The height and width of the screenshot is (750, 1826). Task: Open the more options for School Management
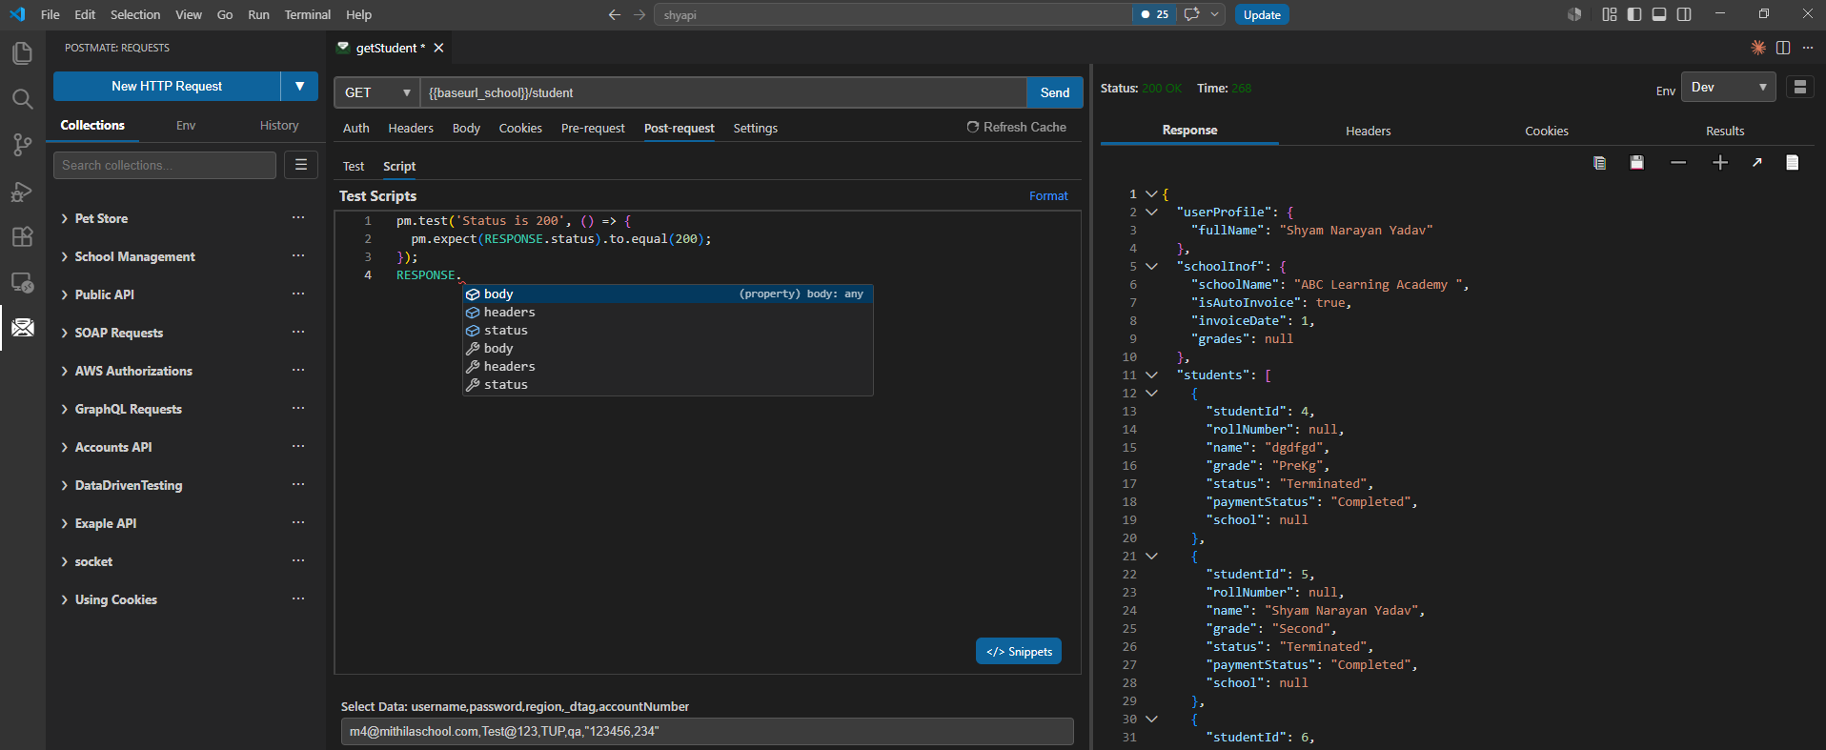coord(298,256)
